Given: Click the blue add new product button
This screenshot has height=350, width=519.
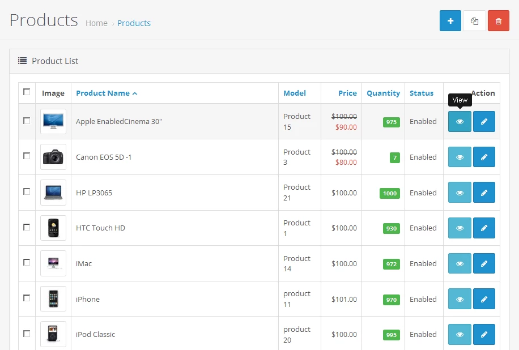Looking at the screenshot, I should point(450,21).
